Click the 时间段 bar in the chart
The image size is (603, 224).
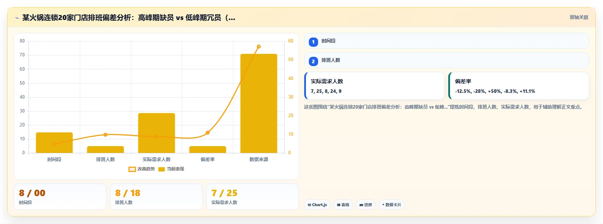click(54, 143)
